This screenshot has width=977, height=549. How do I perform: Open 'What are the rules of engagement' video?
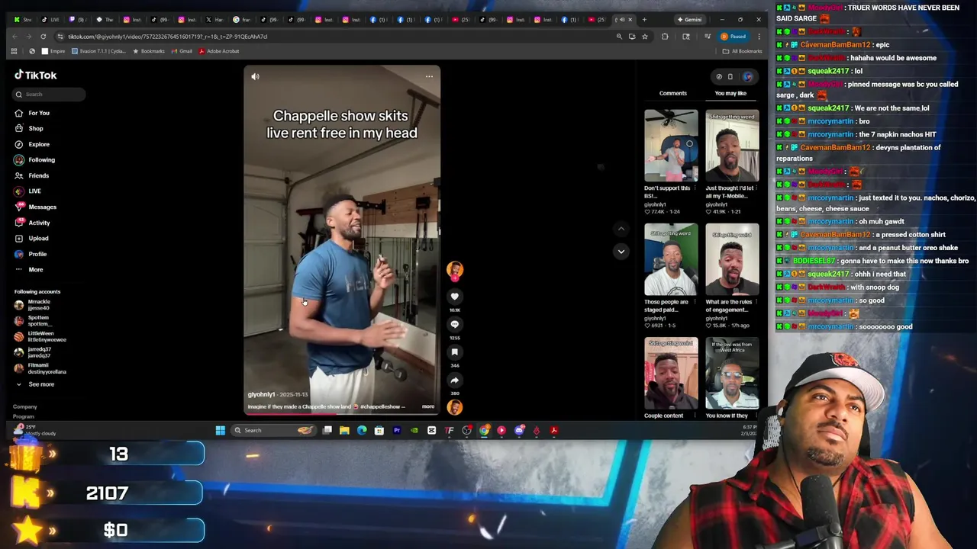pos(732,259)
